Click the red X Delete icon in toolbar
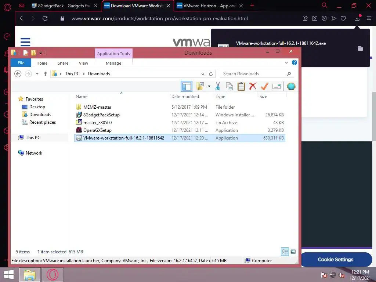376x282 pixels. coord(253,86)
